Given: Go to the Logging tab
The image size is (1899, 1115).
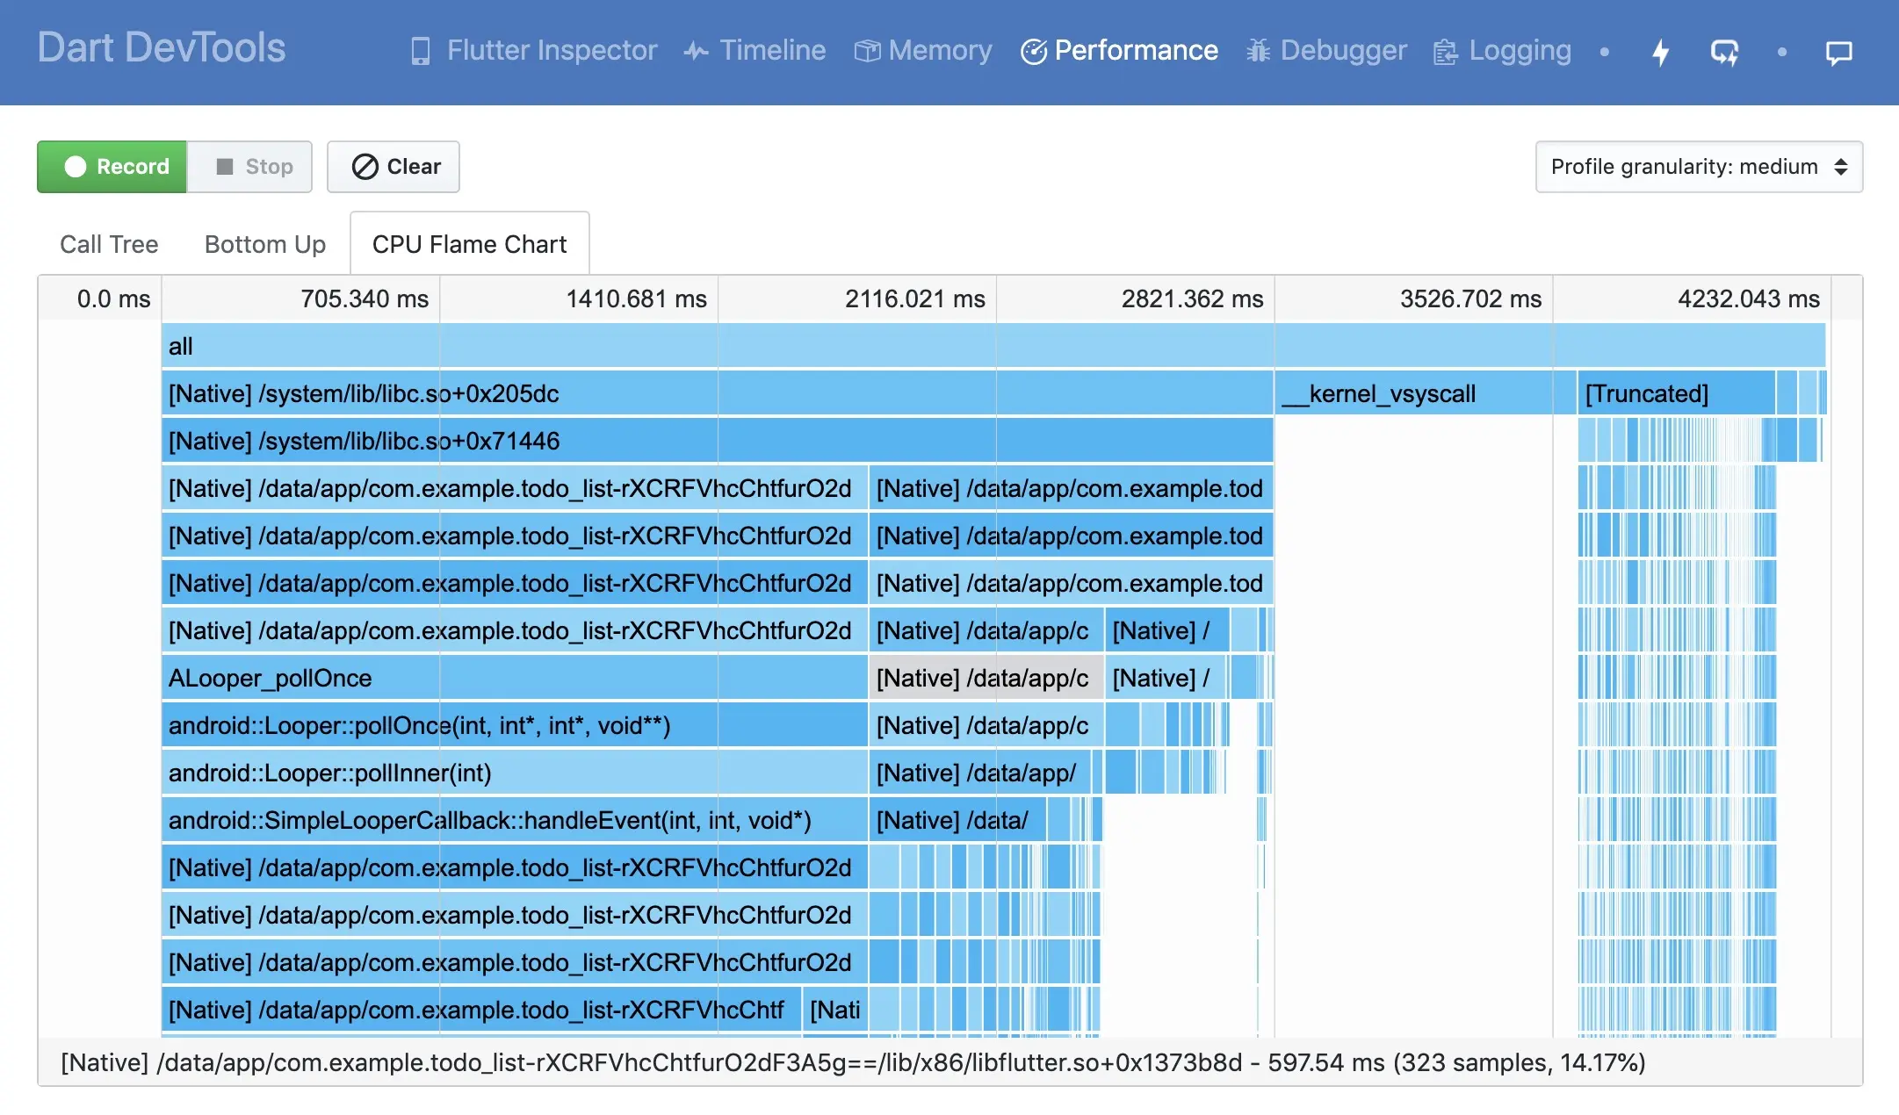Looking at the screenshot, I should [1502, 51].
